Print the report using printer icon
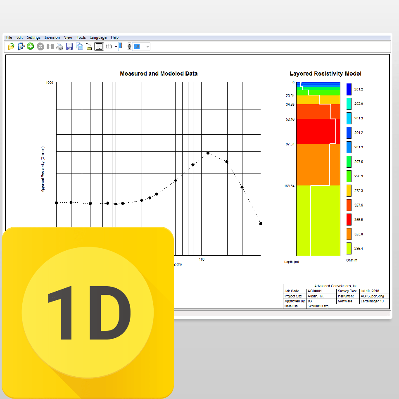Image resolution: width=399 pixels, height=399 pixels. 60,46
